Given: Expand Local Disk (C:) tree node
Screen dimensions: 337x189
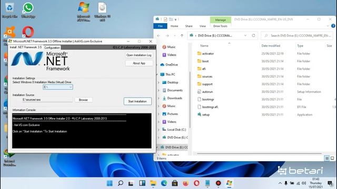Looking at the screenshot, I should coord(158,130).
